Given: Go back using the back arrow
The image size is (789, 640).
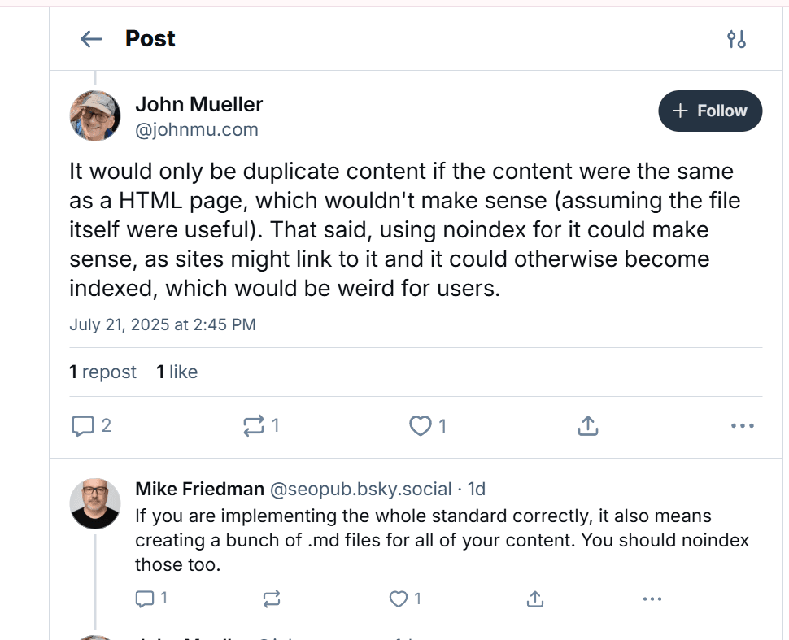Looking at the screenshot, I should 90,38.
